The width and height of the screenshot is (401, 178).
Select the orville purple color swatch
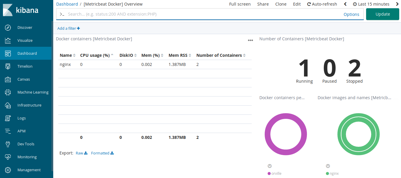click(x=269, y=173)
